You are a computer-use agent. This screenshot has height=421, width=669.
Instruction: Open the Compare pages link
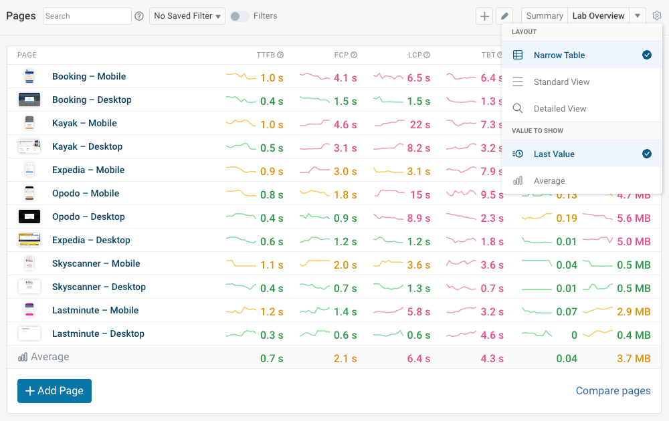tap(613, 391)
